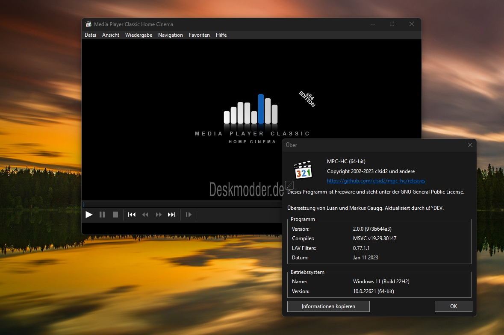Pause playback in the MPC-HC toolbar
Screen dimensions: 504x335
coord(102,215)
